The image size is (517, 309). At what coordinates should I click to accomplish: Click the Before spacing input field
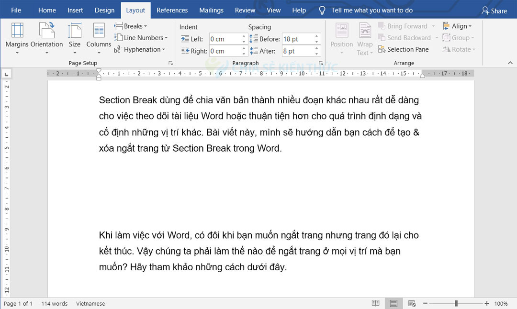298,39
